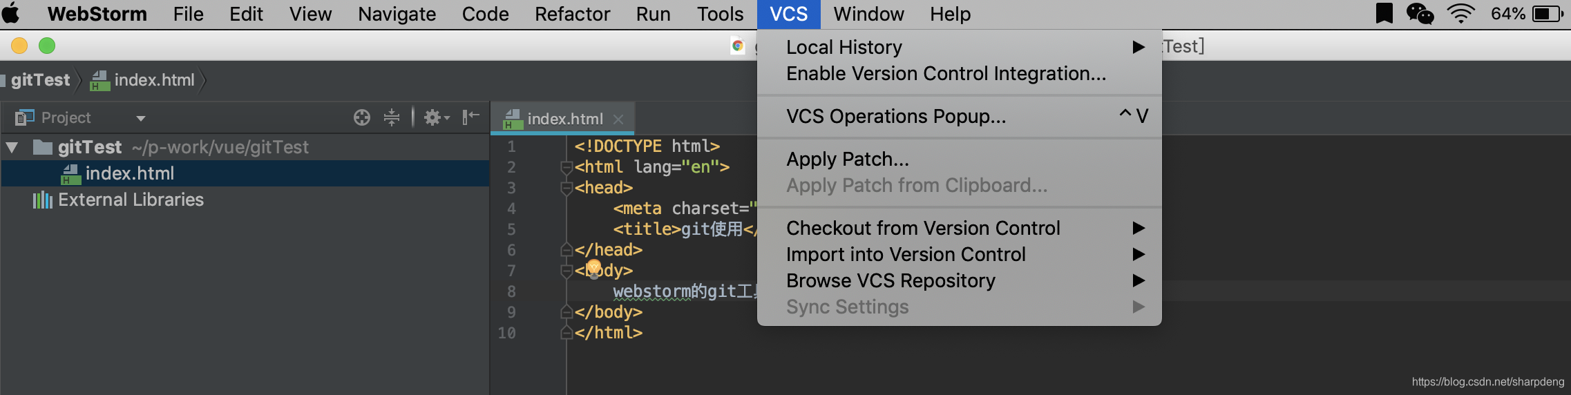Select Enable Version Control Integration...

coord(959,73)
